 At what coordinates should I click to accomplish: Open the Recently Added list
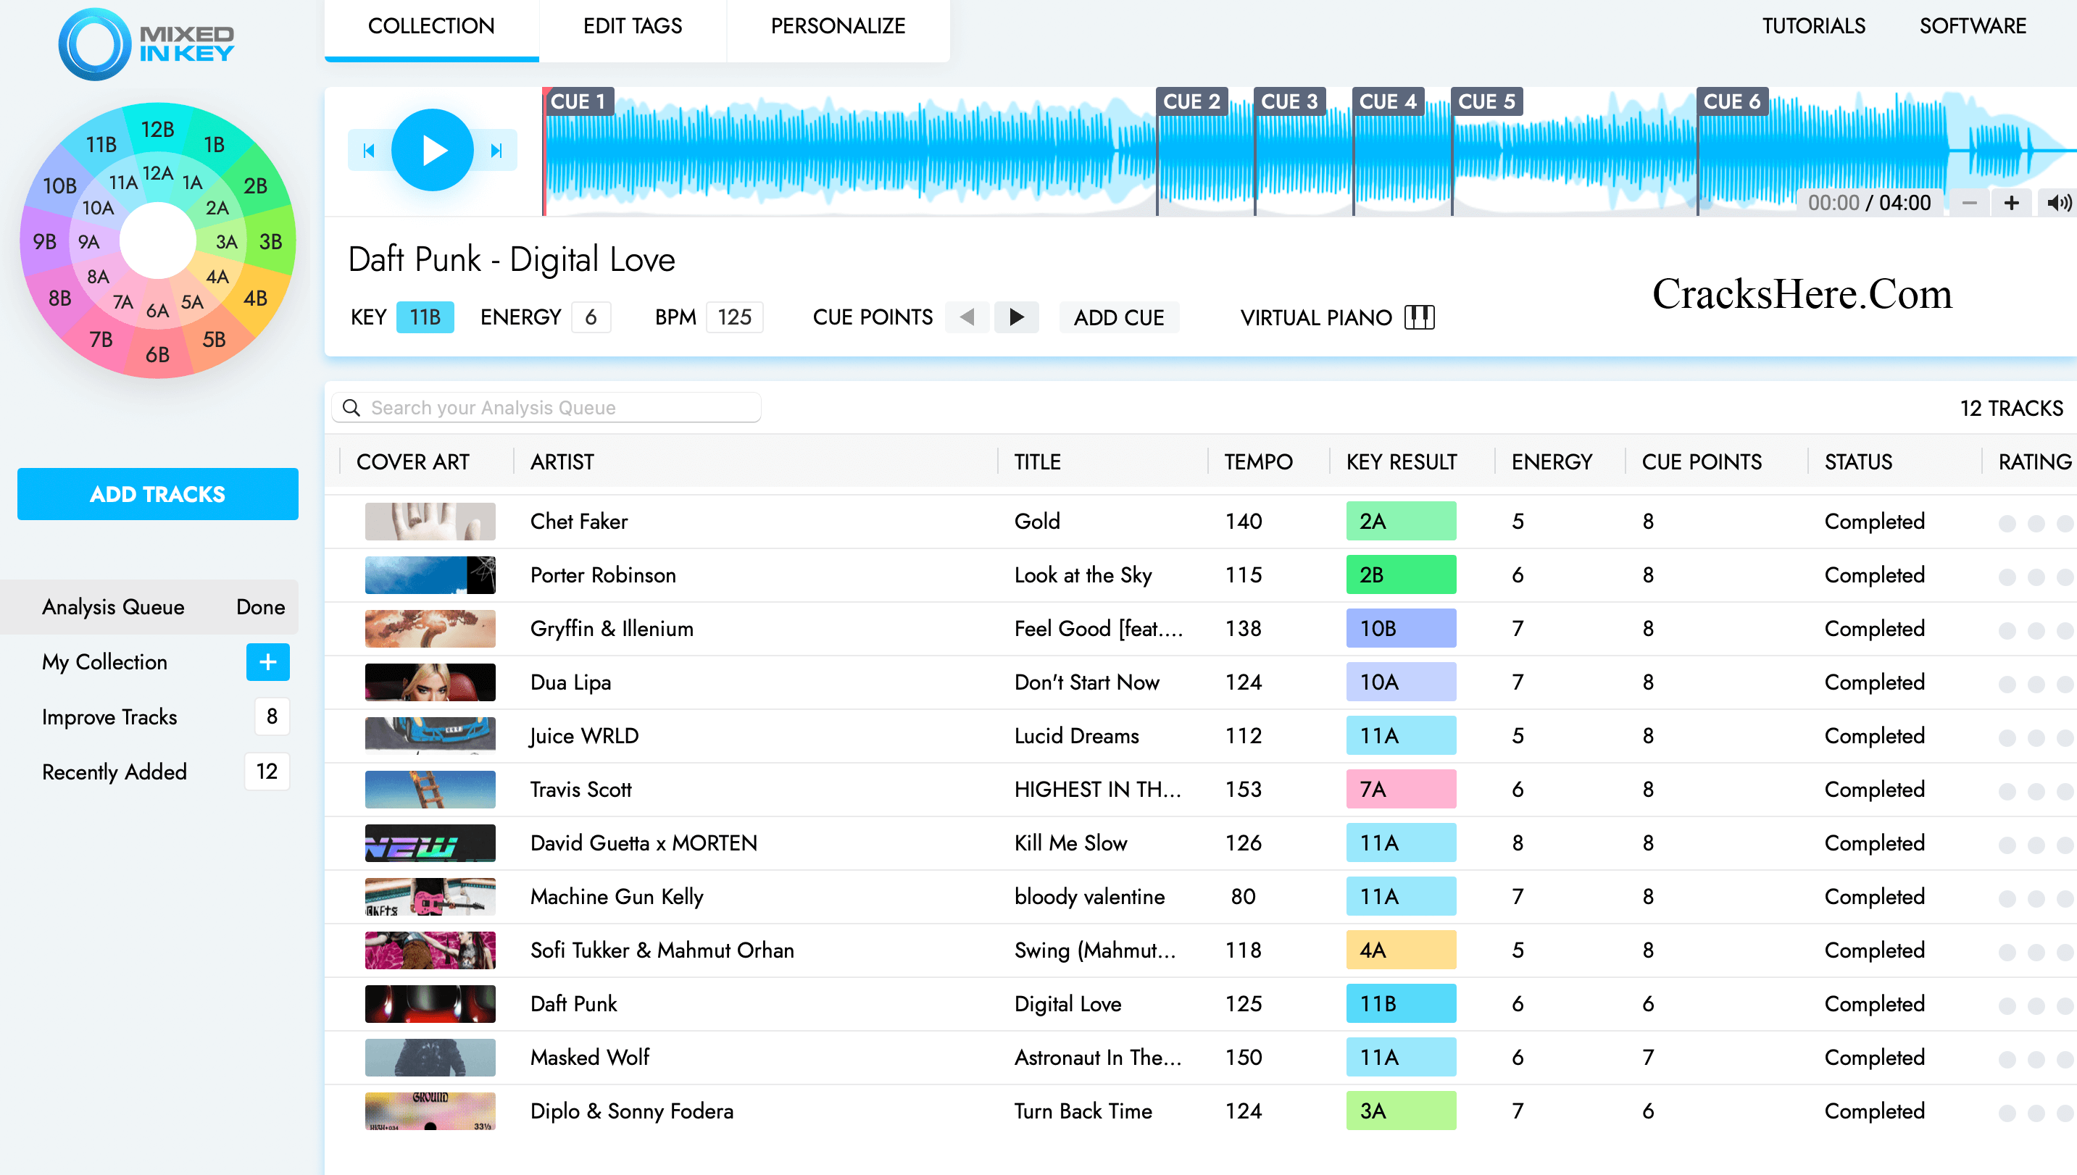tap(115, 772)
